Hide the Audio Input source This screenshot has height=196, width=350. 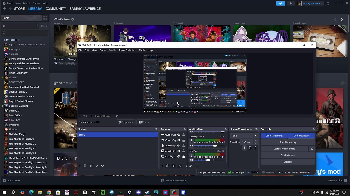click(x=179, y=146)
